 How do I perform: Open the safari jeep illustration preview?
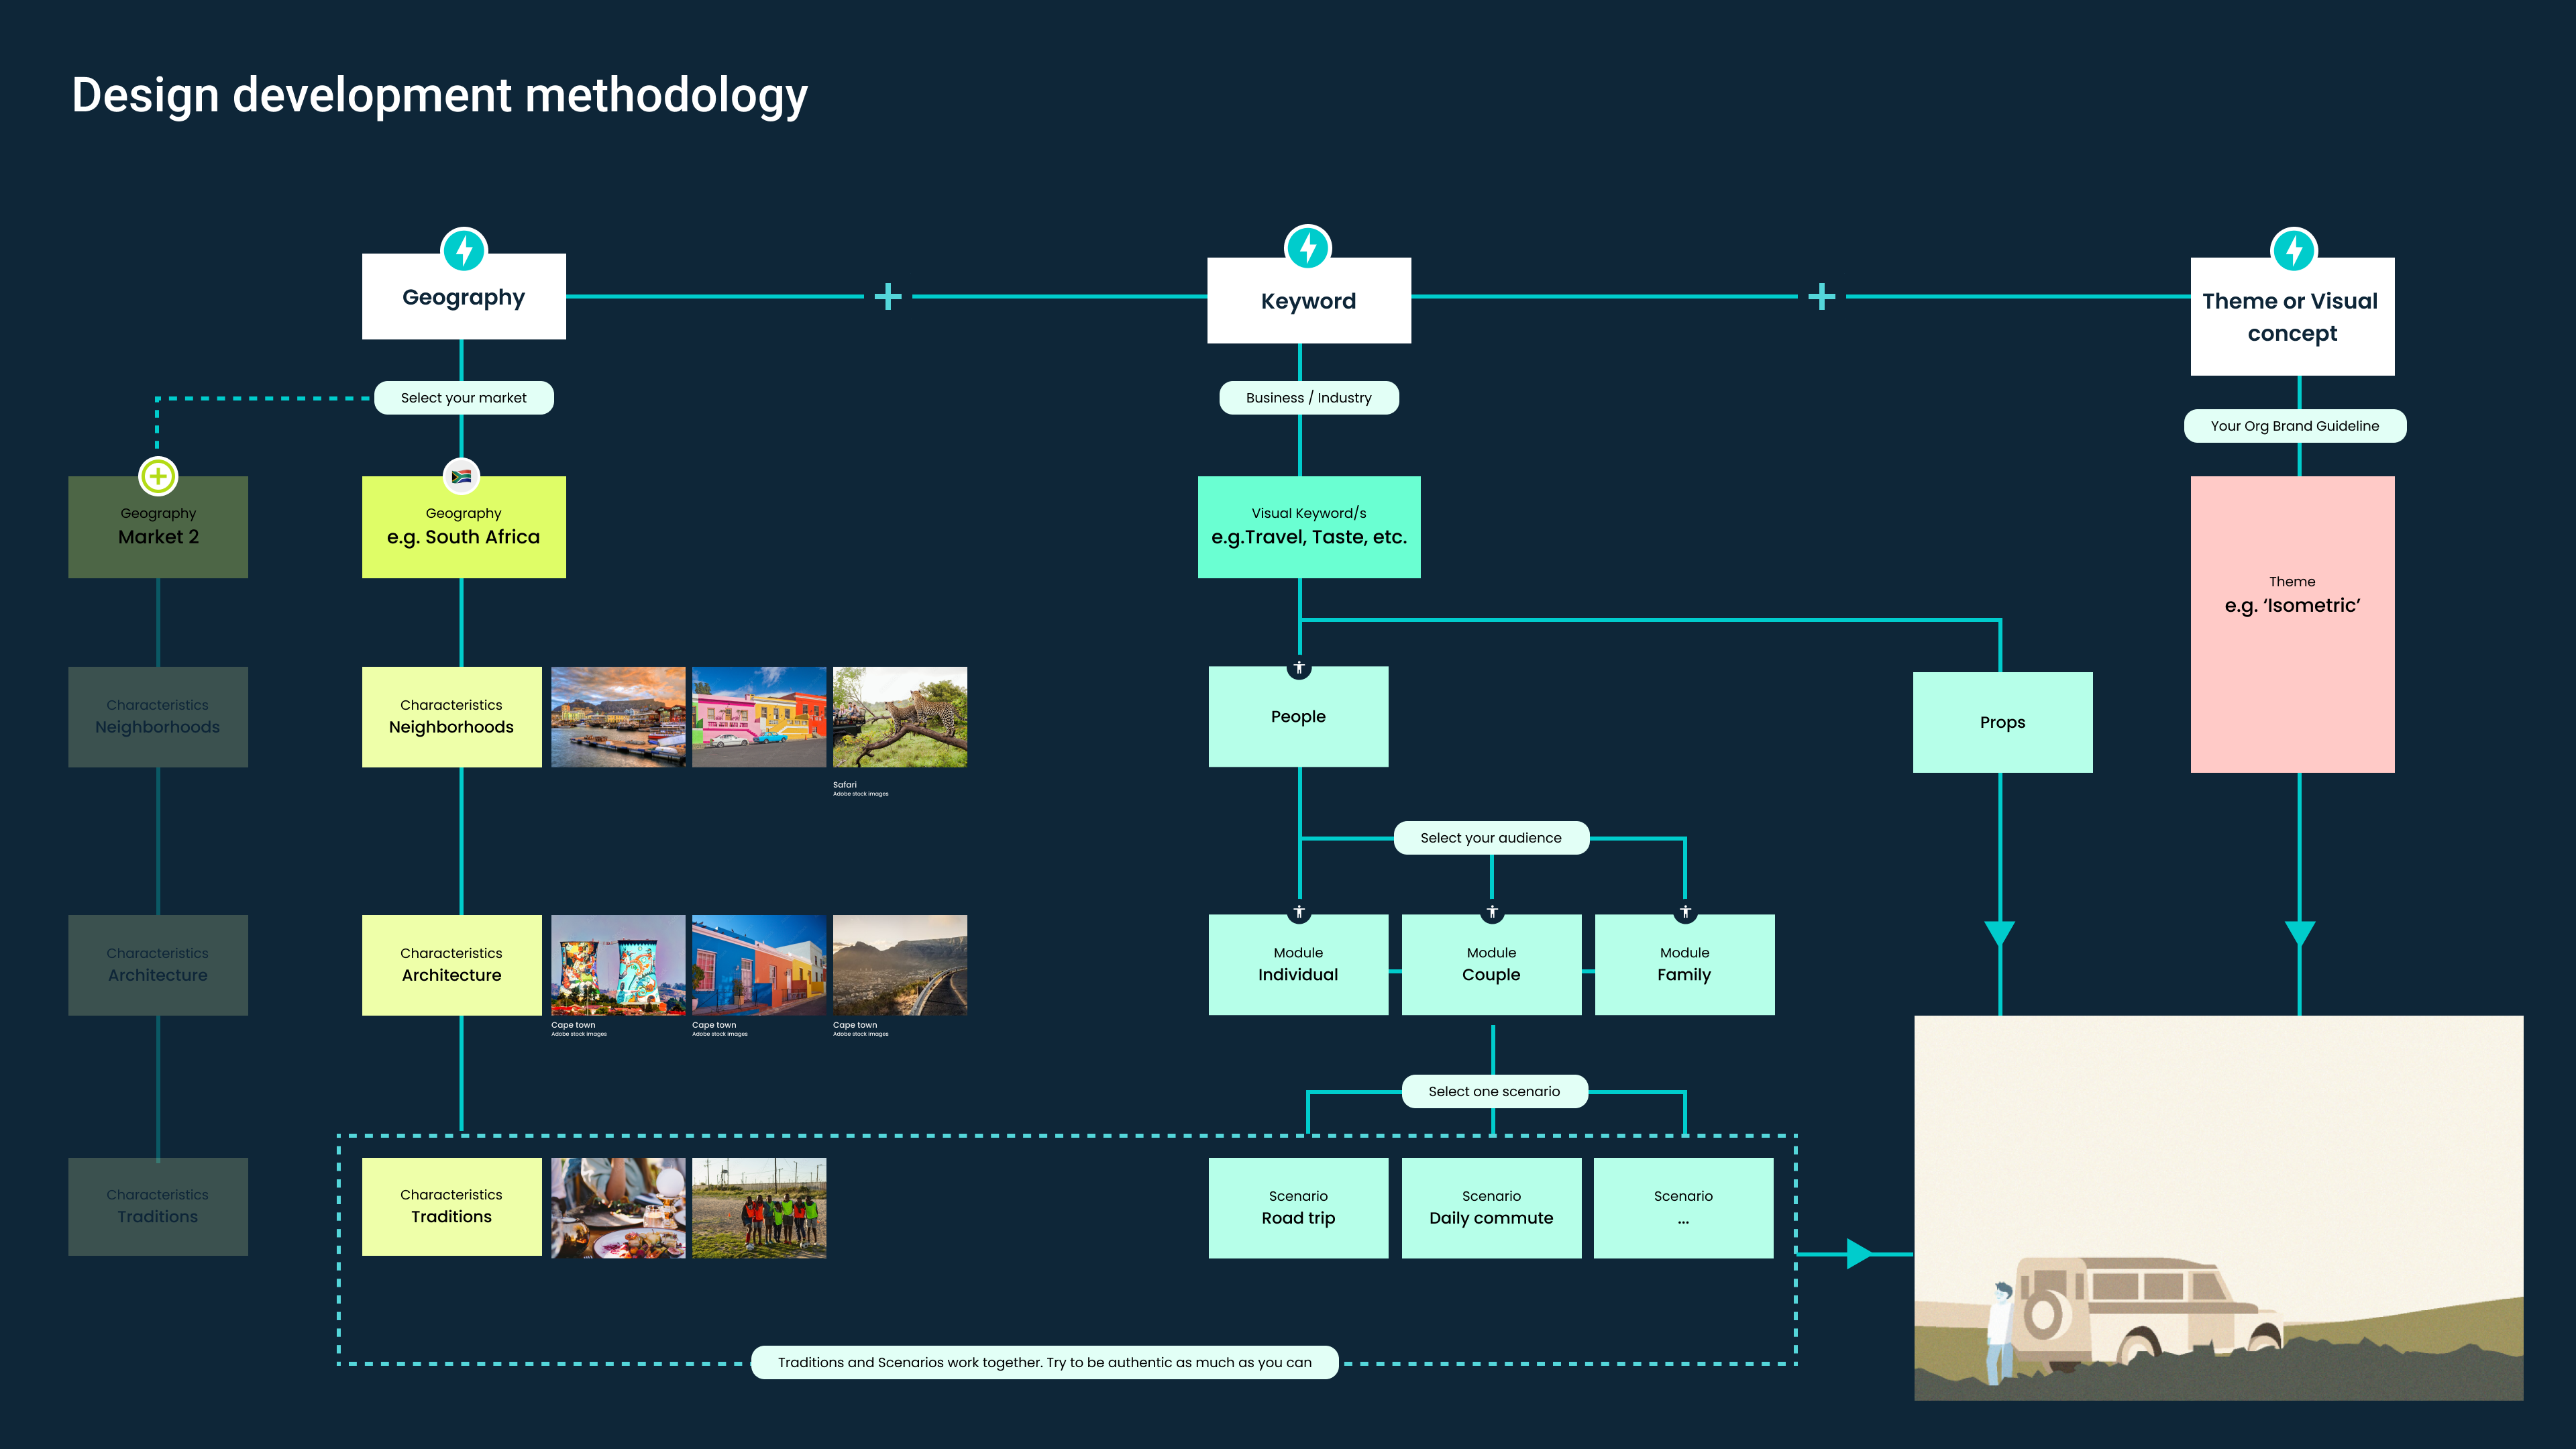(x=2218, y=1207)
